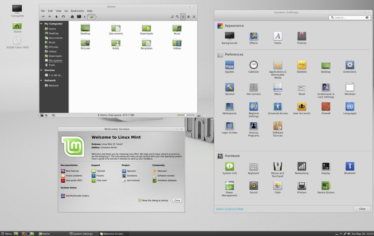Image resolution: width=374 pixels, height=236 pixels.
Task: Open the Go menu
Action: click(66, 11)
